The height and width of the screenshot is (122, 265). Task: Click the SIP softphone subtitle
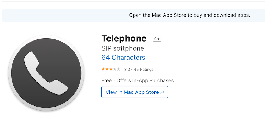tap(123, 48)
